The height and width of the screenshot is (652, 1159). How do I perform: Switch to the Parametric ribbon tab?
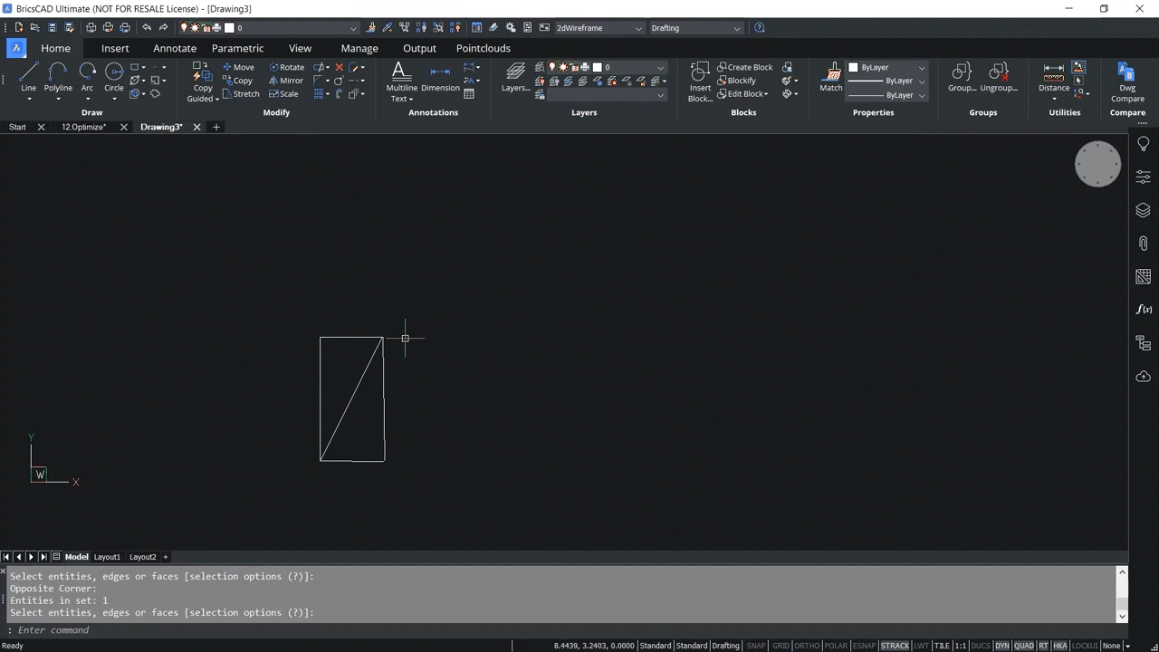pyautogui.click(x=238, y=48)
